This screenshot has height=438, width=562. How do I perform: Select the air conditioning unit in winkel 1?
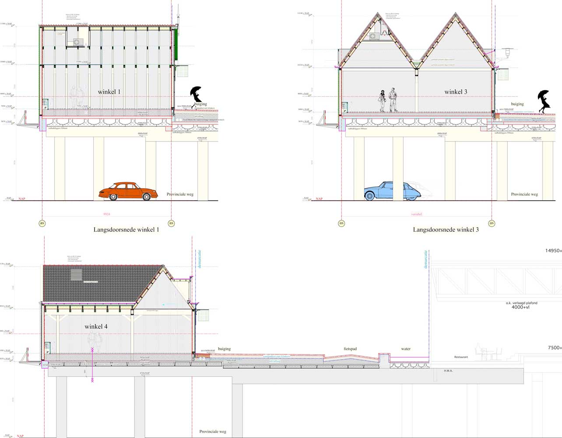77,42
